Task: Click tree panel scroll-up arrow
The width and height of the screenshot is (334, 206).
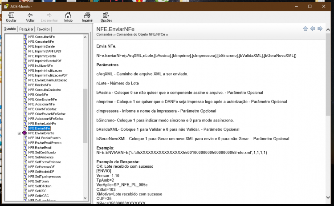Action: pos(85,37)
